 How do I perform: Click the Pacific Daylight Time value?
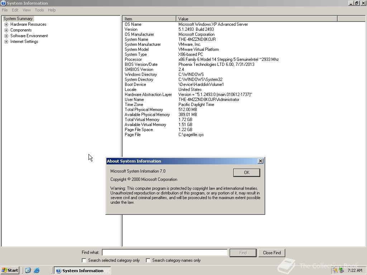click(x=196, y=105)
